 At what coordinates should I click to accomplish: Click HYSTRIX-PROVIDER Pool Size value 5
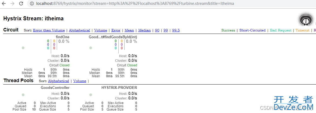(x=102, y=109)
